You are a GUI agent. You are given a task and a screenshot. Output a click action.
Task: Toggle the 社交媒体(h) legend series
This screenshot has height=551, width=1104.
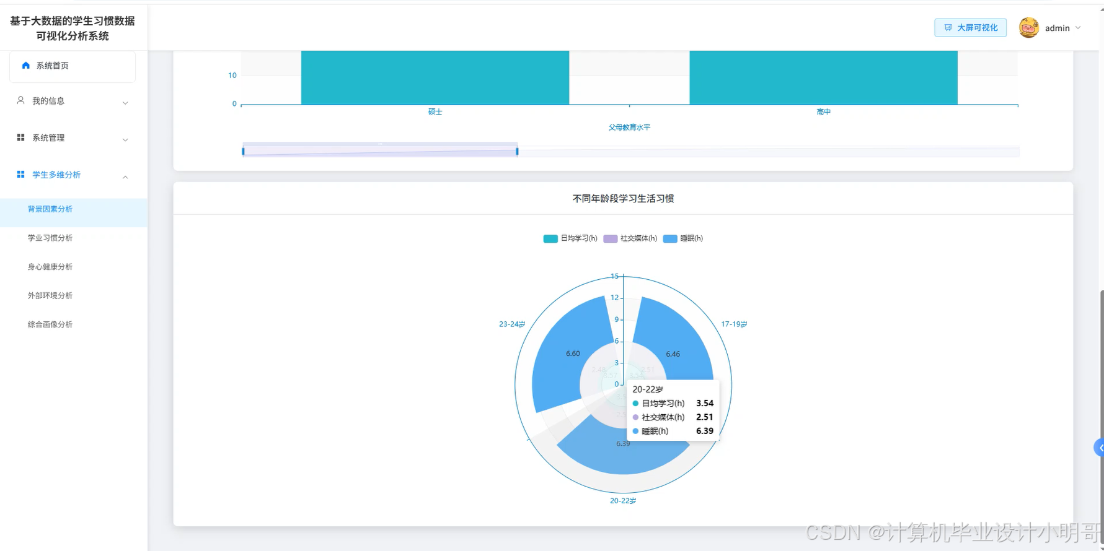[x=630, y=238]
